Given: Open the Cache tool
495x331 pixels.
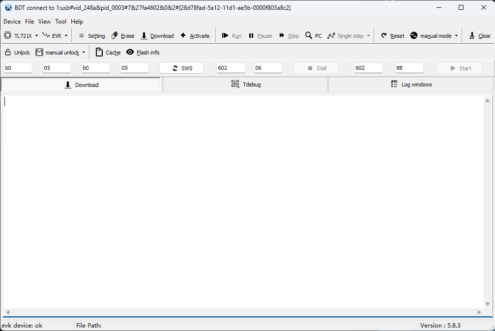Looking at the screenshot, I should point(99,53).
